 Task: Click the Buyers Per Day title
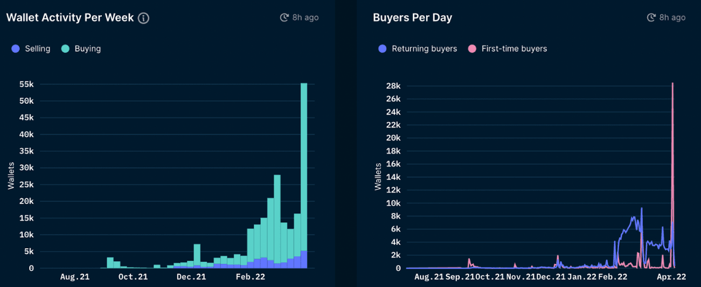coord(412,18)
